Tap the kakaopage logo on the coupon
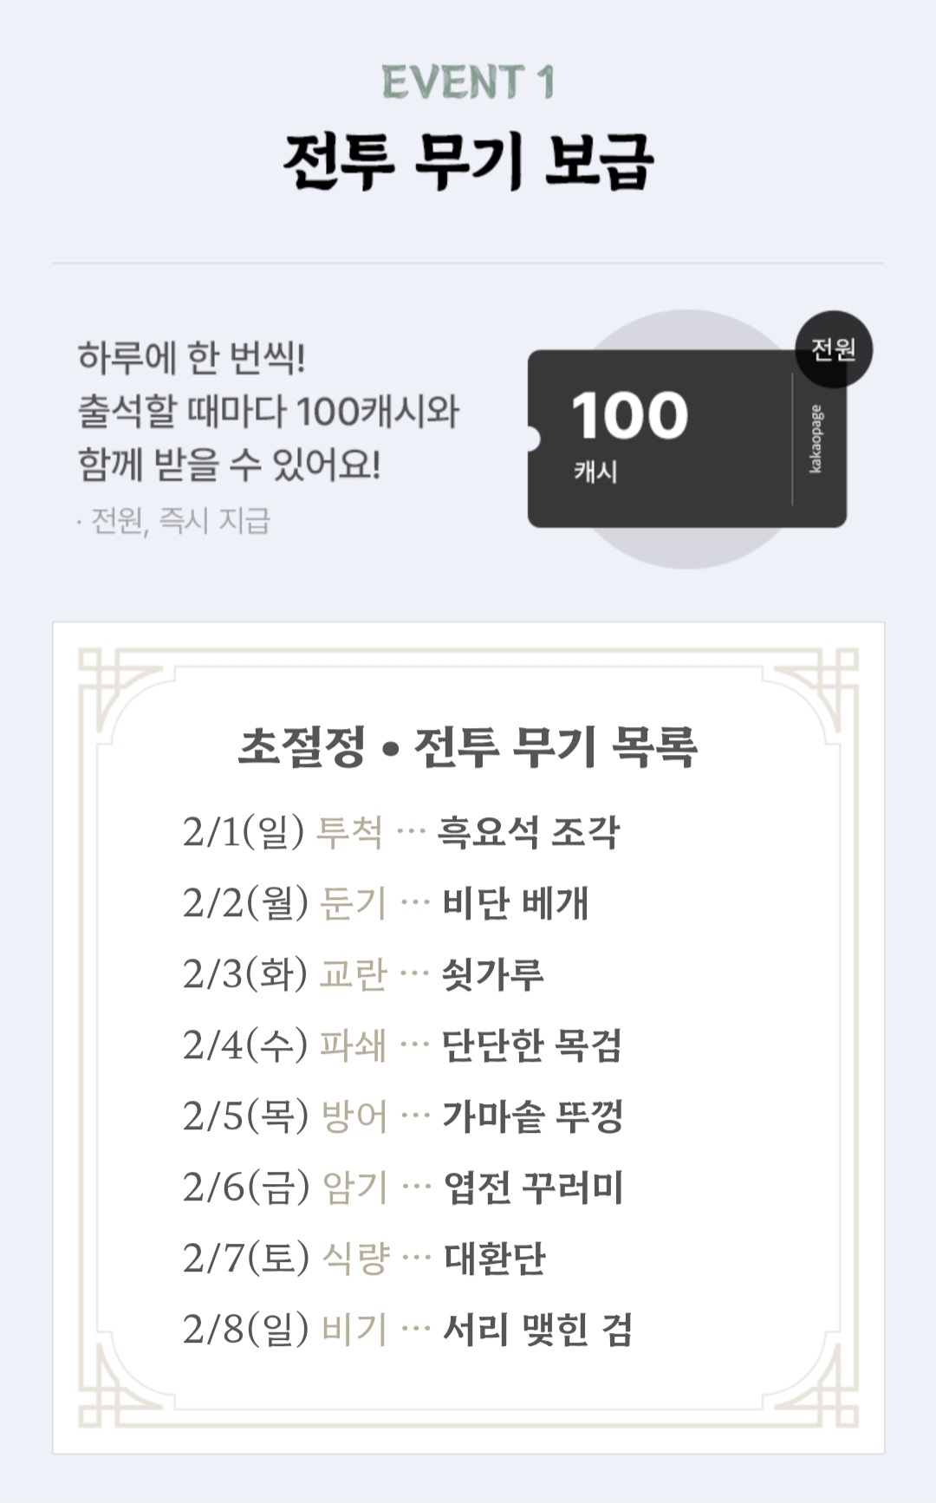The width and height of the screenshot is (936, 1503). point(816,439)
